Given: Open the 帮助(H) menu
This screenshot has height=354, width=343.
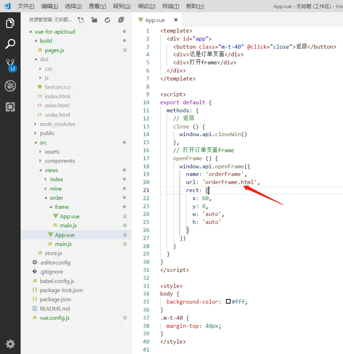Looking at the screenshot, I should [x=195, y=6].
